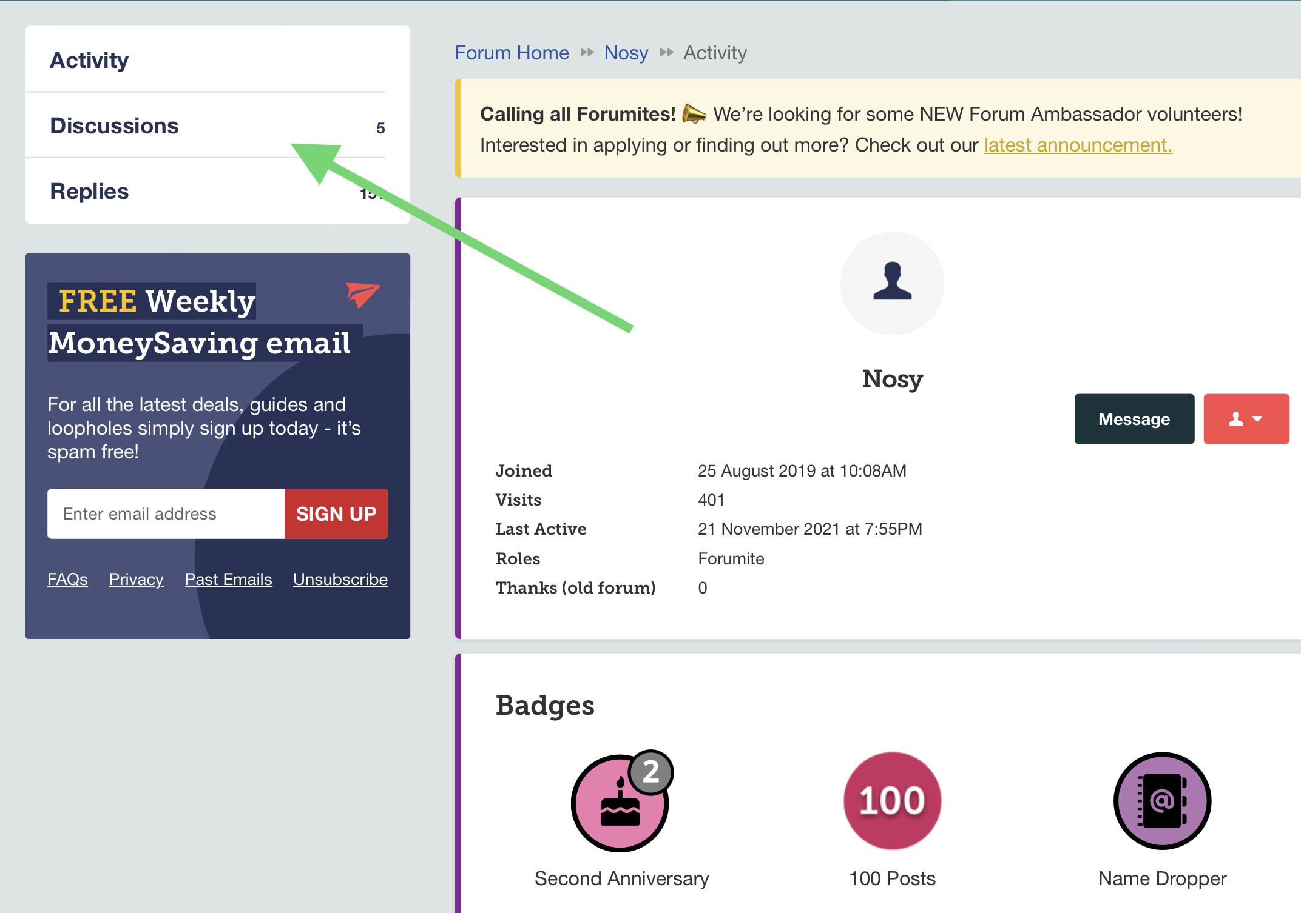Click the Unsubscribe link
Viewport: 1301px width, 913px height.
pyautogui.click(x=340, y=579)
